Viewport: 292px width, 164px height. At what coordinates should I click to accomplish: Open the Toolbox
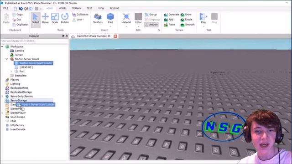click(x=98, y=19)
